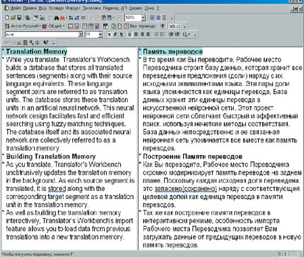The height and width of the screenshot is (258, 304).
Task: Click the red binoculars icon
Action: pos(62,18)
